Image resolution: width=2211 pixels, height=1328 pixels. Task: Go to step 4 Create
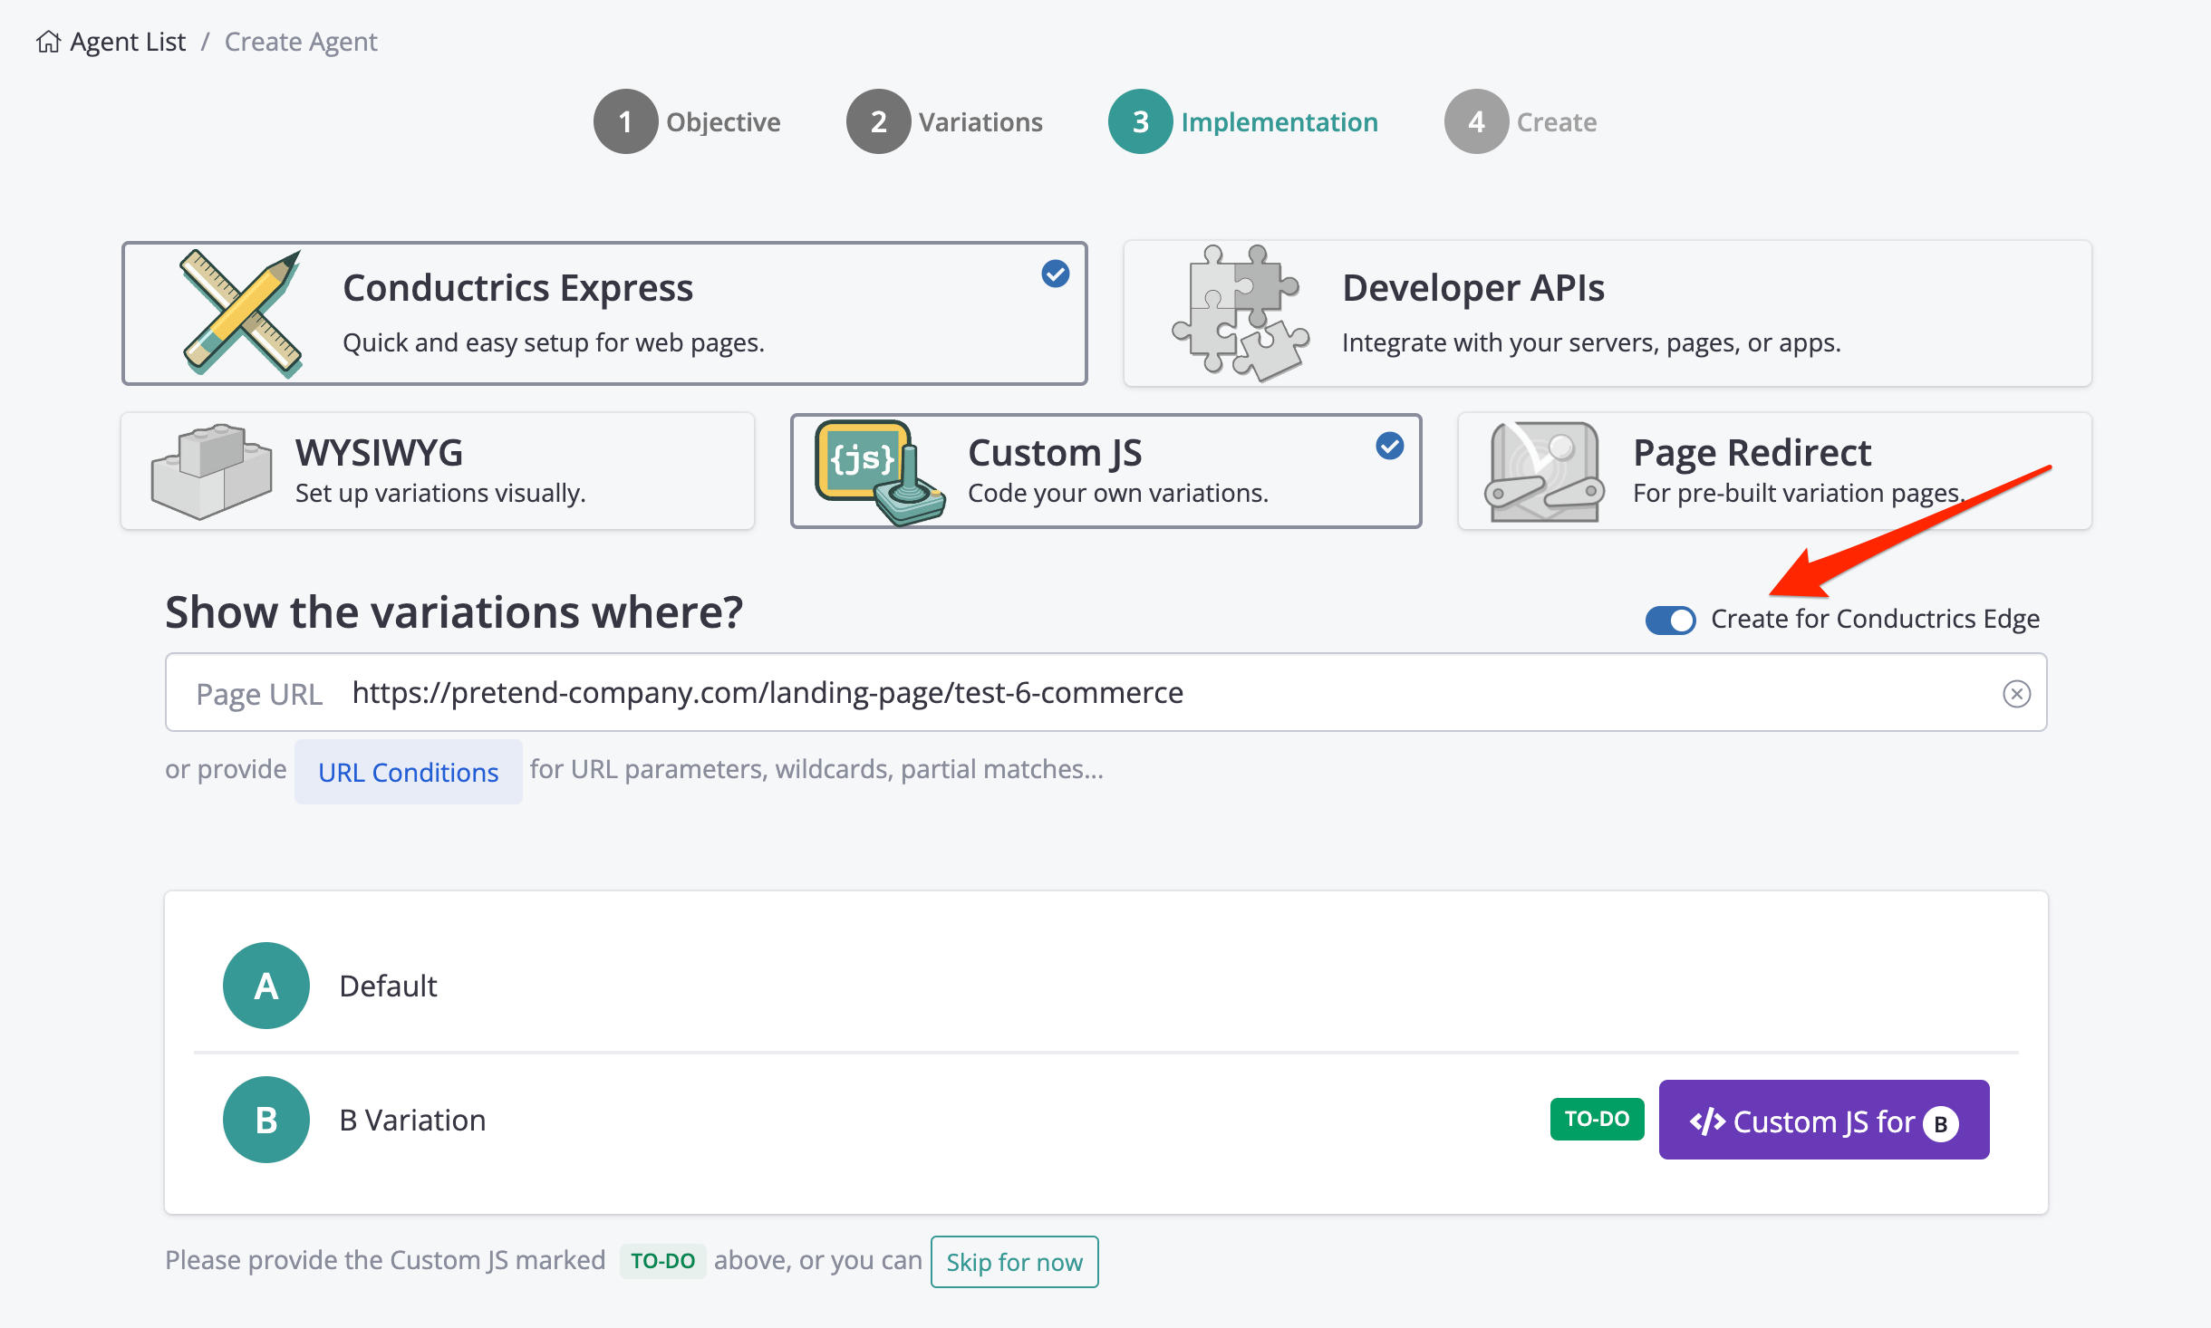pos(1476,121)
